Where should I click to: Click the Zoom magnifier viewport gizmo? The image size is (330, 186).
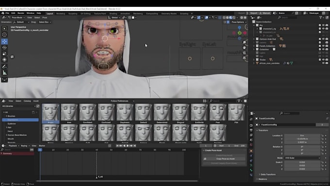point(244,43)
